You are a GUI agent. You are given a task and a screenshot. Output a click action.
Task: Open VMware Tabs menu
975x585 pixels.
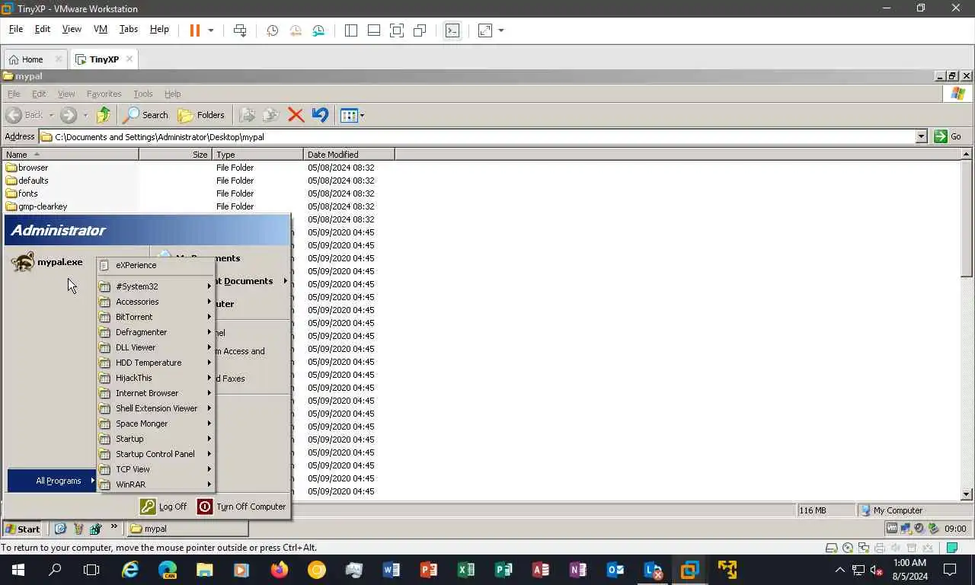pos(129,29)
